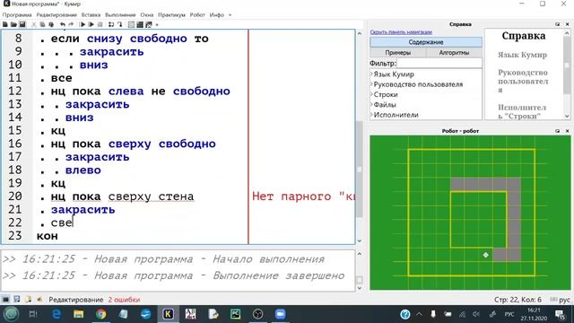
Task: Cut selected text in the editor
Action: (x=34, y=24)
